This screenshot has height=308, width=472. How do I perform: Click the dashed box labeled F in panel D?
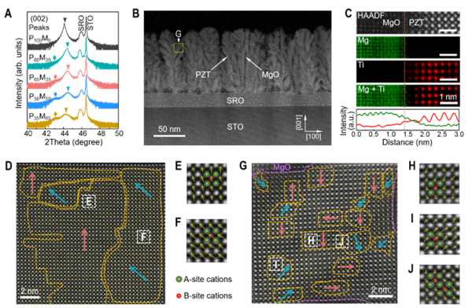pos(144,236)
